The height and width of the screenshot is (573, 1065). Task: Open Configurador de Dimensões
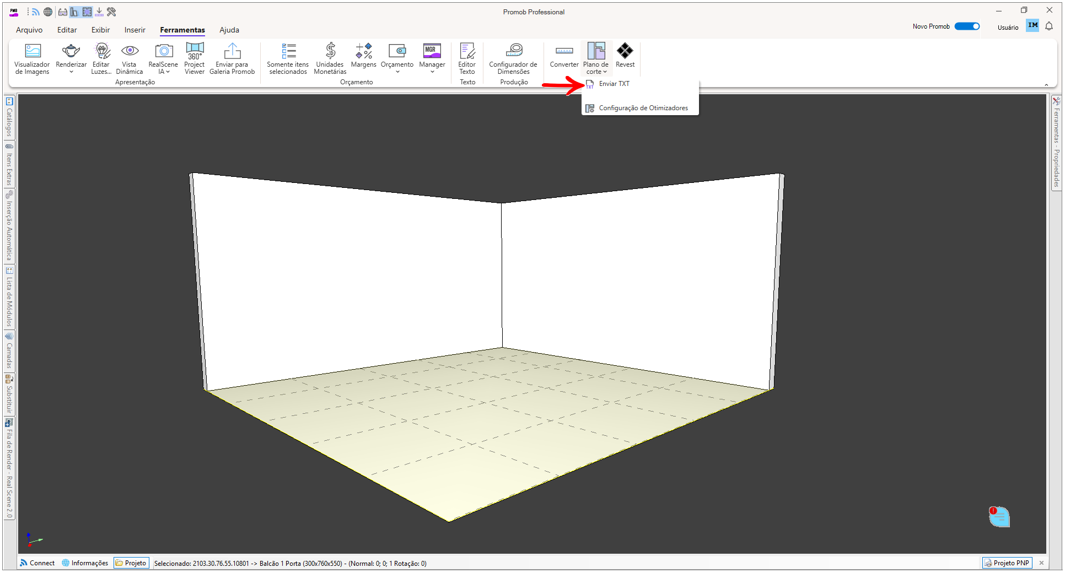[513, 58]
